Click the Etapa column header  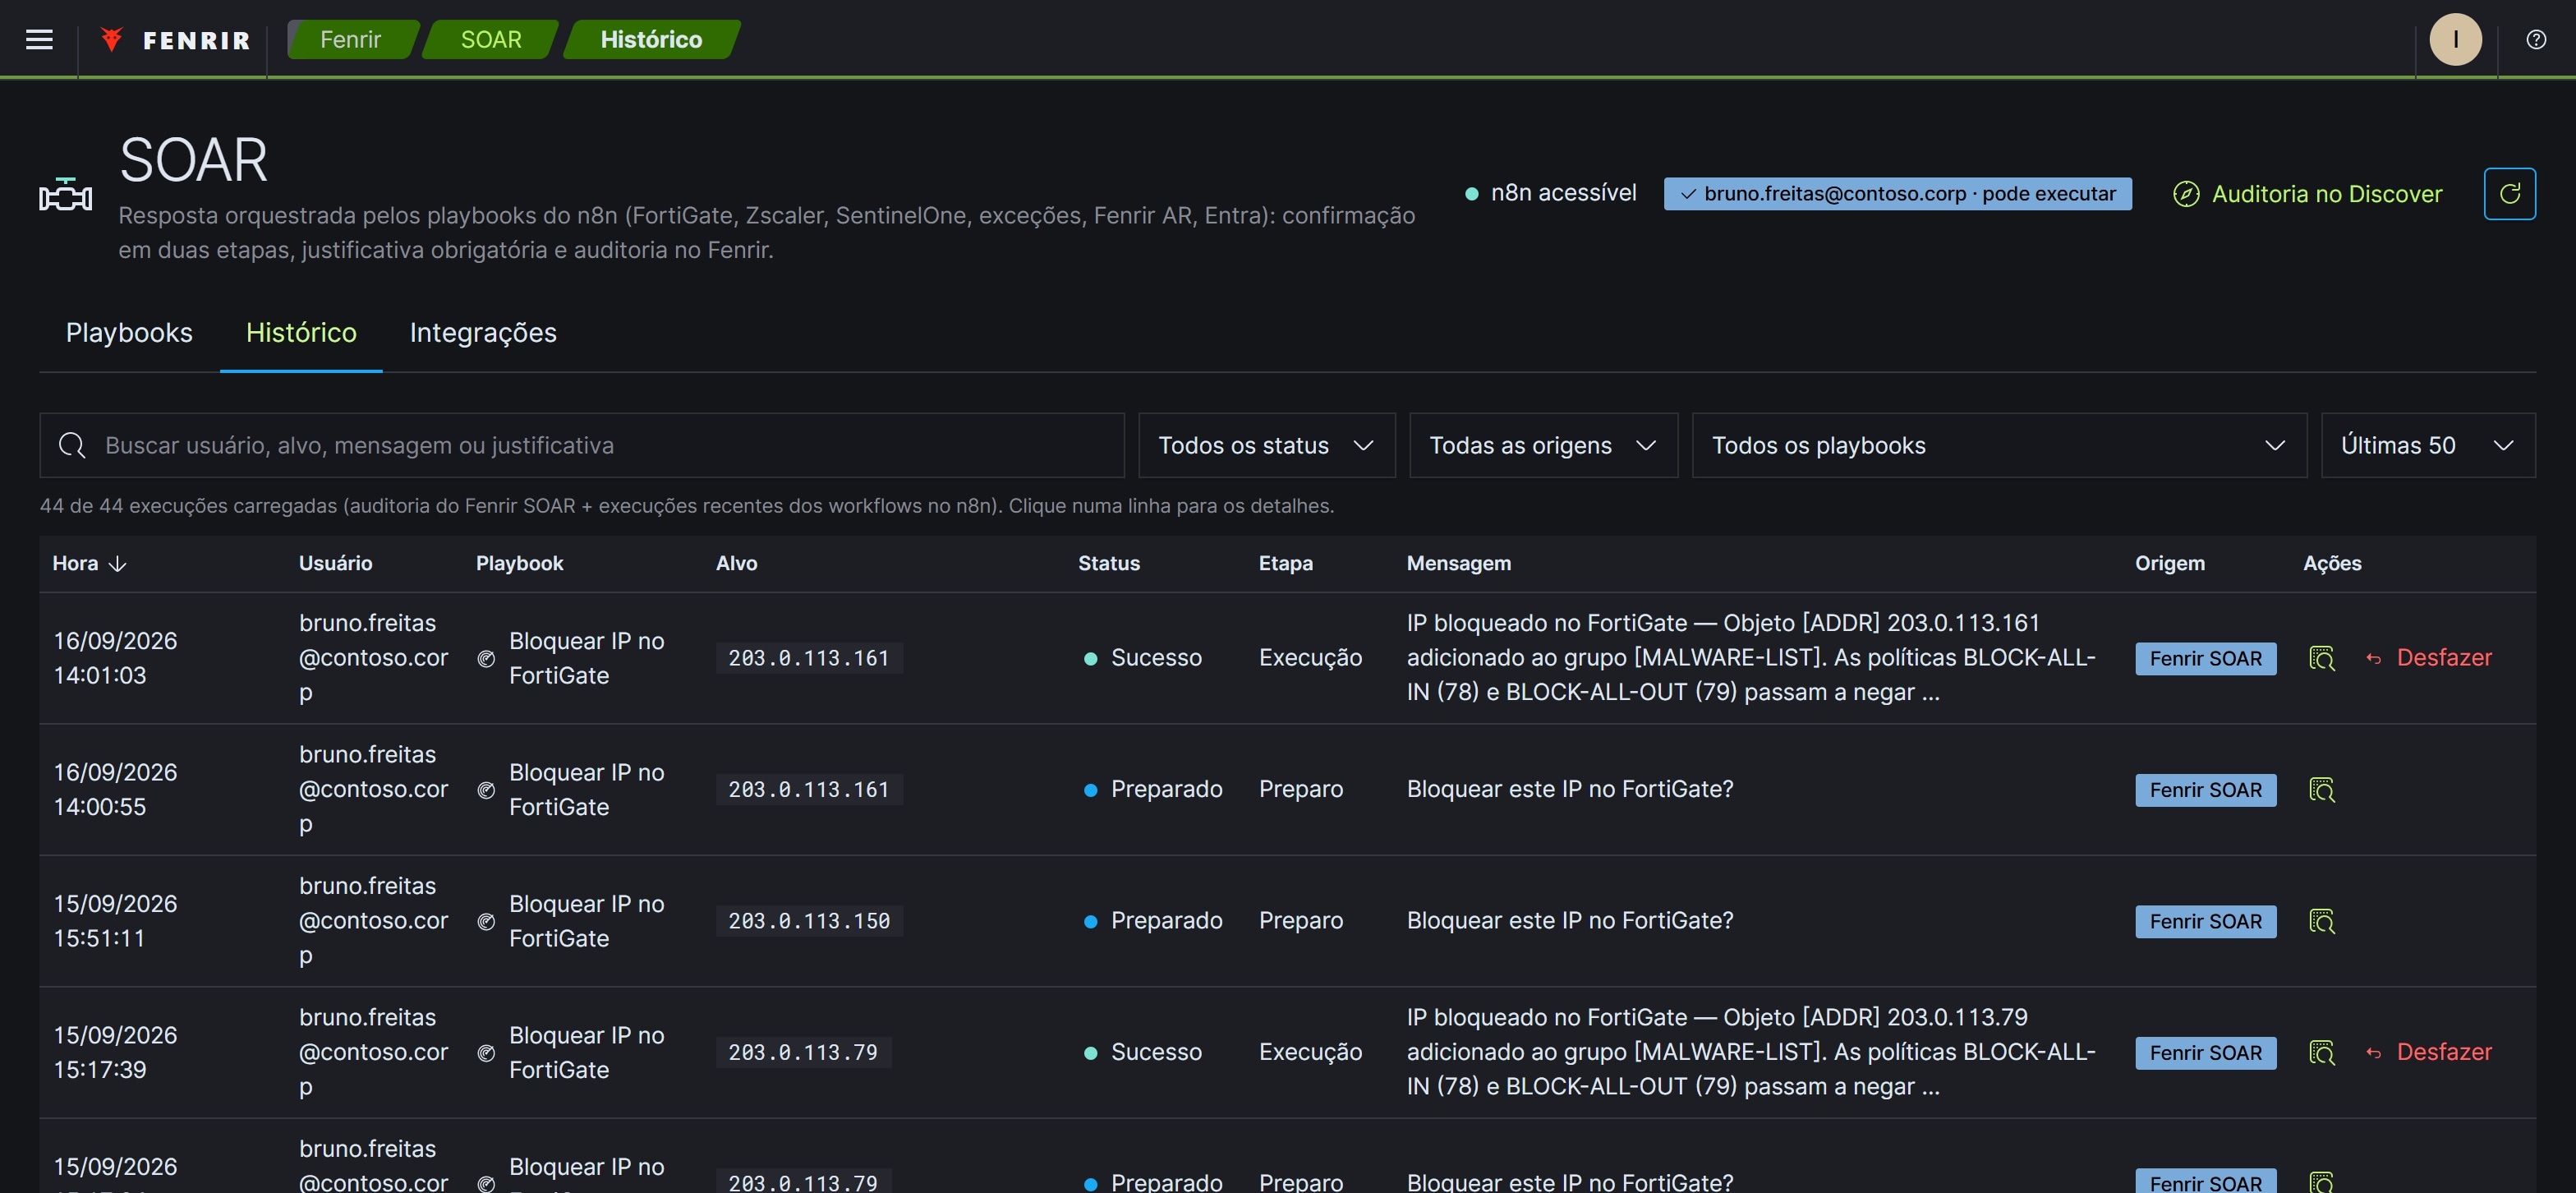pos(1285,564)
